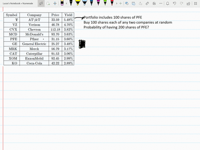This screenshot has height=150, width=200.
Task: Click the price cell '112.18'
Action: point(55,30)
